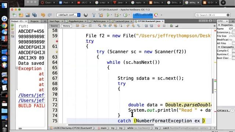Viewport: 235px width, 132px height.
Task: Click the Find Next Occurrence editor icon
Action: [x=110, y=26]
